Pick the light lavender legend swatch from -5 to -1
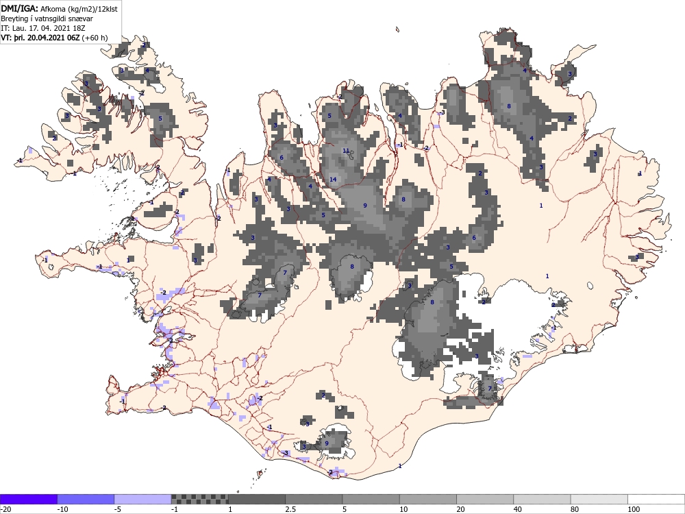 click(143, 499)
